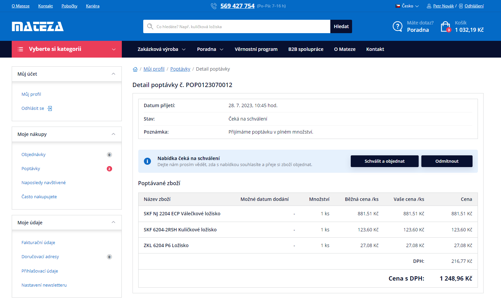
Task: Click the Odmítnout button
Action: pyautogui.click(x=447, y=161)
